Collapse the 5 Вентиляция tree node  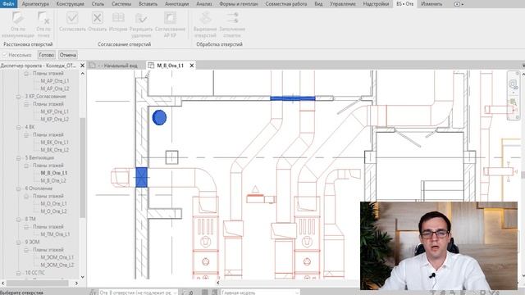19,158
